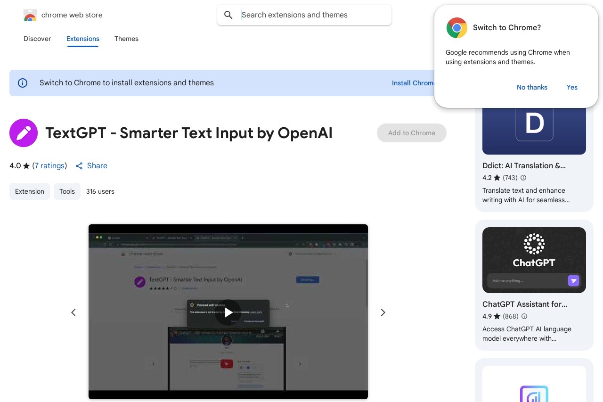Dismiss the popup with No thanks
603x402 pixels.
(x=532, y=87)
